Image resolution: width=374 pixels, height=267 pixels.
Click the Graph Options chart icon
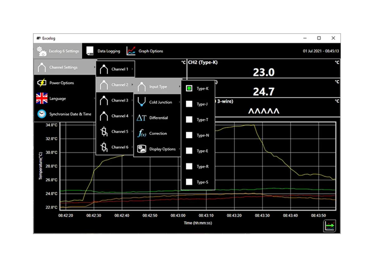pyautogui.click(x=131, y=51)
